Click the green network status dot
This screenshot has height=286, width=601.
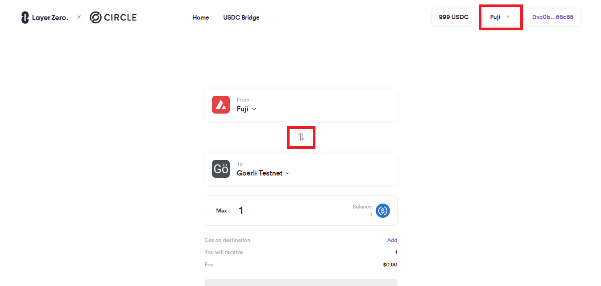(508, 17)
